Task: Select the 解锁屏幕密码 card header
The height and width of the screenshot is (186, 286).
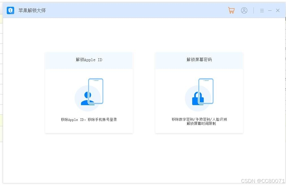Action: point(199,61)
